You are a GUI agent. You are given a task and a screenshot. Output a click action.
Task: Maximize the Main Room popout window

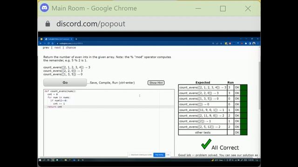tap(223, 8)
